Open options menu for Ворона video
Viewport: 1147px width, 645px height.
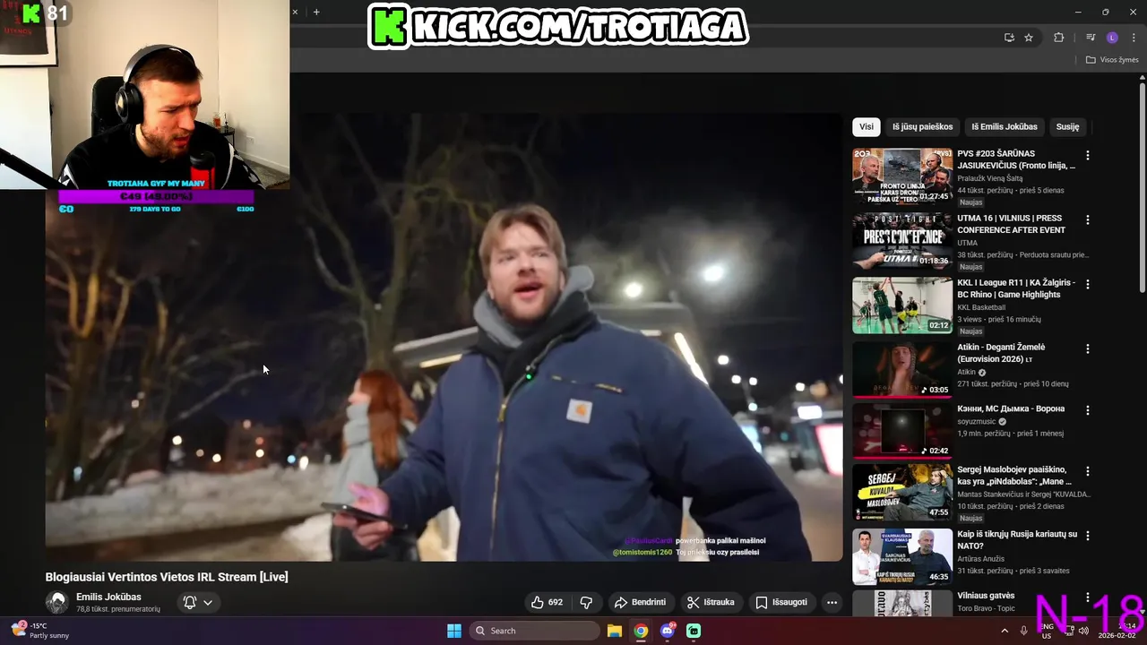tap(1088, 409)
